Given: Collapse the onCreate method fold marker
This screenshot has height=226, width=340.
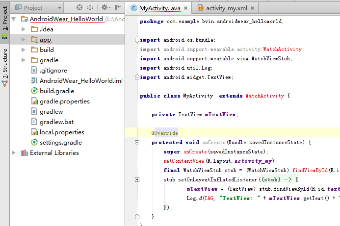Looking at the screenshot, I should tap(137, 143).
